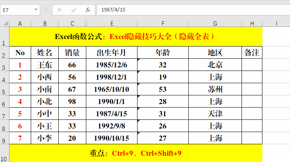Click the '备注' header cell
This screenshot has height=162, width=290.
[252, 52]
